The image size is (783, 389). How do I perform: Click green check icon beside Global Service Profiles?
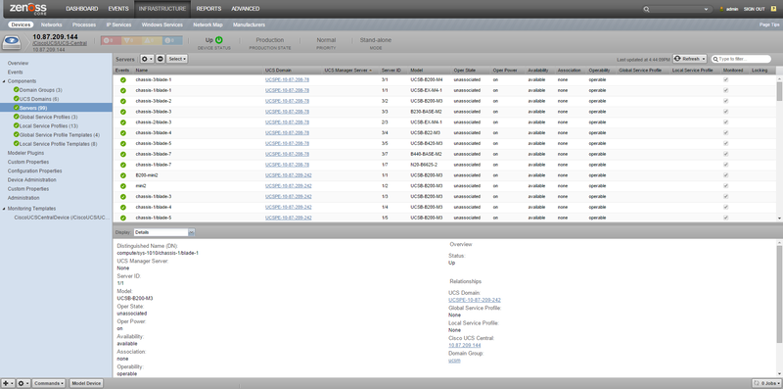pyautogui.click(x=17, y=117)
